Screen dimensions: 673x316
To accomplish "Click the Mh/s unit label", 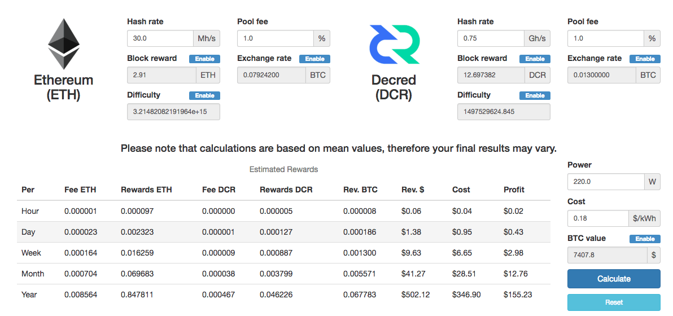I will [x=207, y=38].
